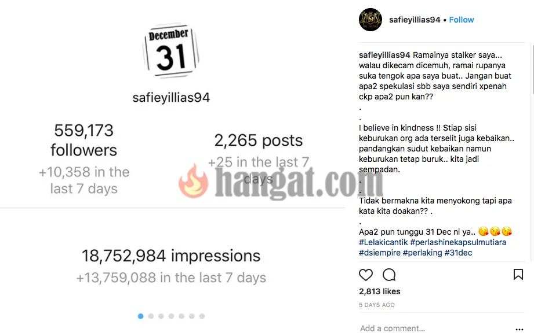Open #Lelakicantik hashtag
This screenshot has width=534, height=333.
click(x=383, y=242)
